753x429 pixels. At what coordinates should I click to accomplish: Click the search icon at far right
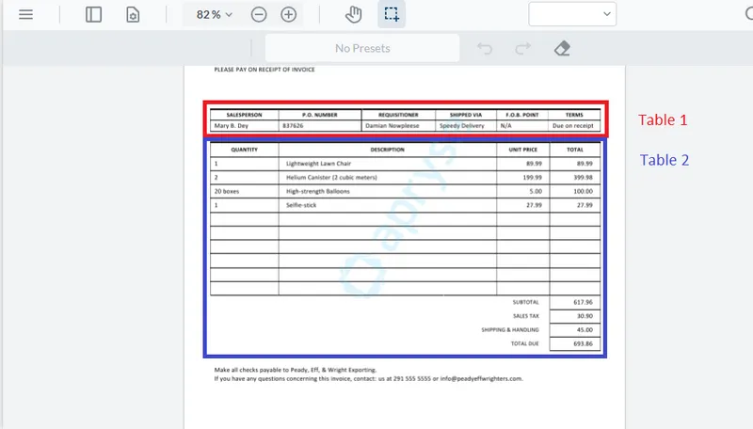[x=749, y=14]
